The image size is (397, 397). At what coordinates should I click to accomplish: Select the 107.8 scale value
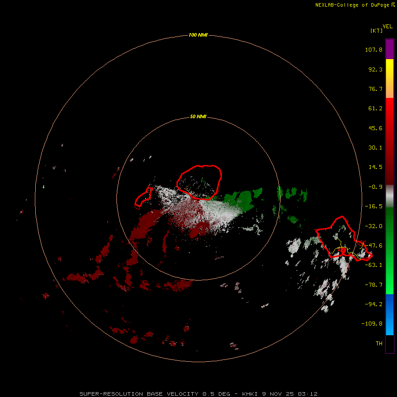coord(374,49)
